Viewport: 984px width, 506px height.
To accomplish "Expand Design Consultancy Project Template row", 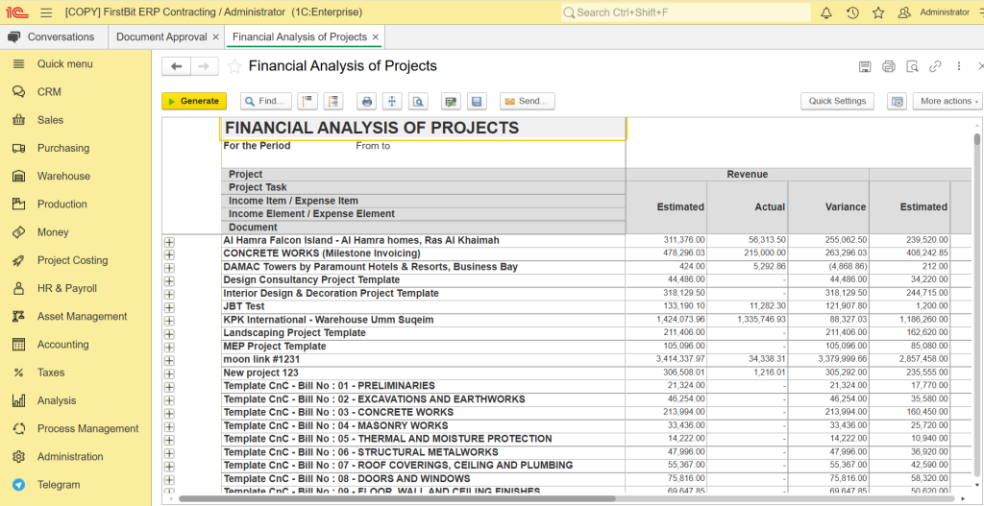I will tap(169, 281).
